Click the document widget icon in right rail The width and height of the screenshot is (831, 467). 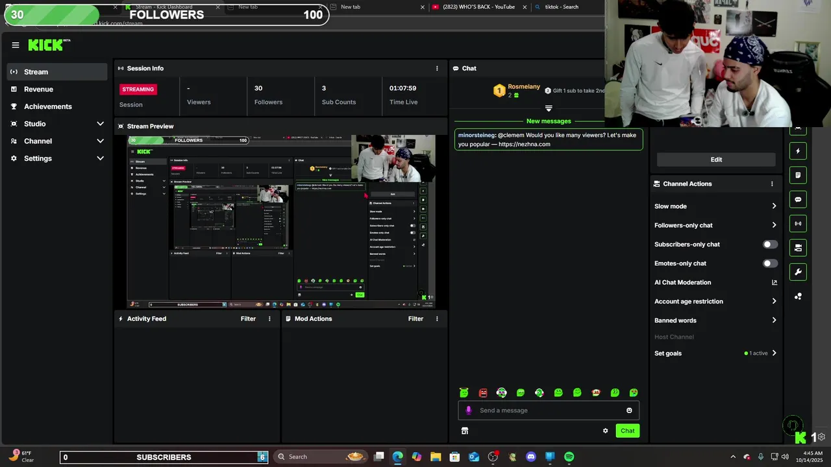pyautogui.click(x=798, y=175)
